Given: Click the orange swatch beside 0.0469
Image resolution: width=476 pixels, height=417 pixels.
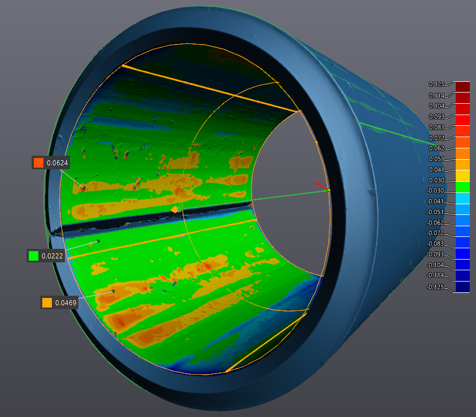Looking at the screenshot, I should point(47,302).
